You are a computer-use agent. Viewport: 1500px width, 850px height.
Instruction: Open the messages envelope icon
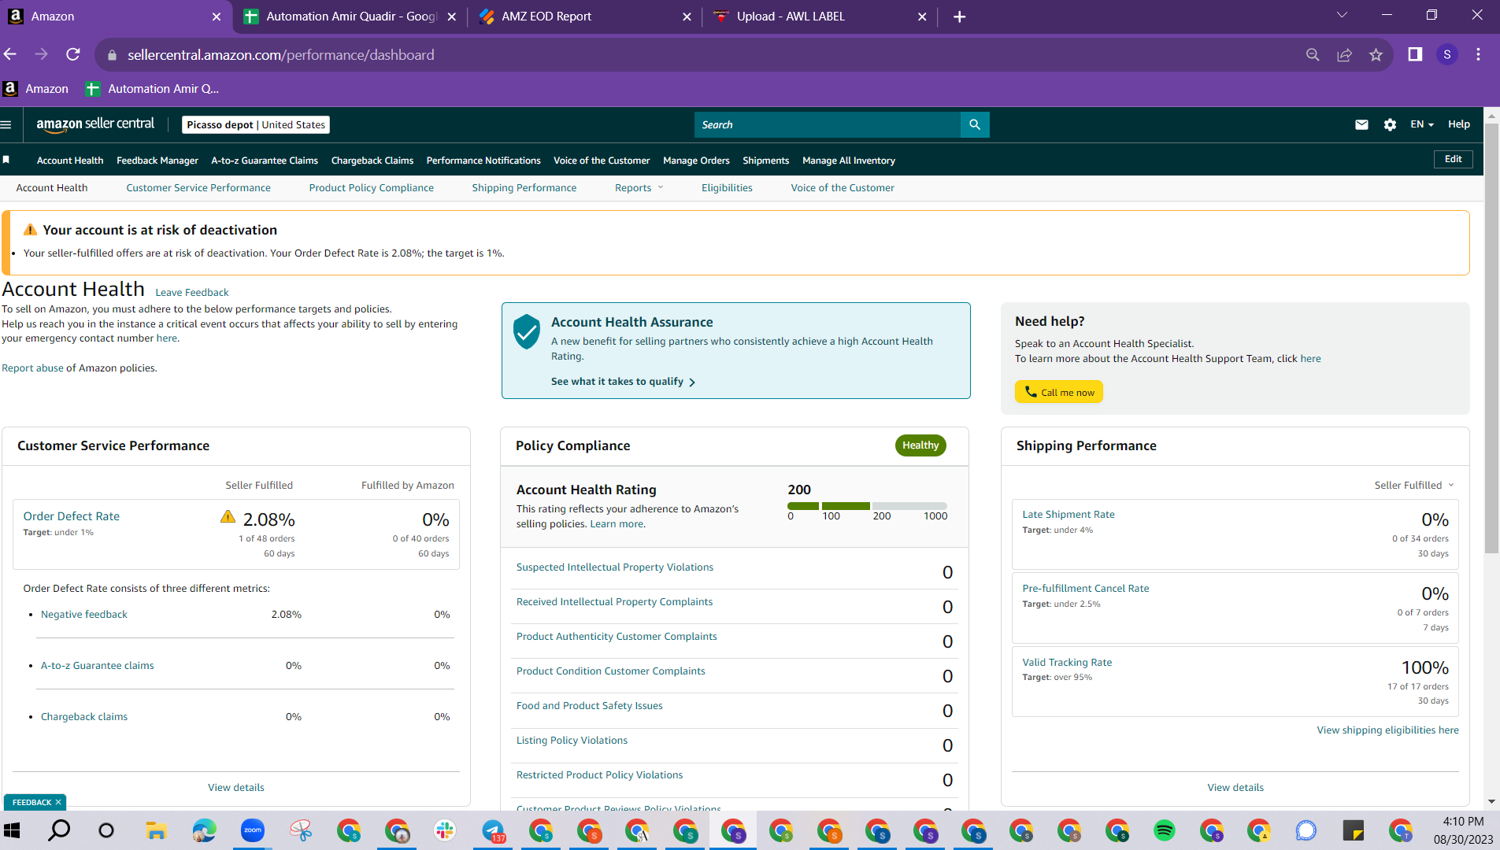pyautogui.click(x=1361, y=124)
